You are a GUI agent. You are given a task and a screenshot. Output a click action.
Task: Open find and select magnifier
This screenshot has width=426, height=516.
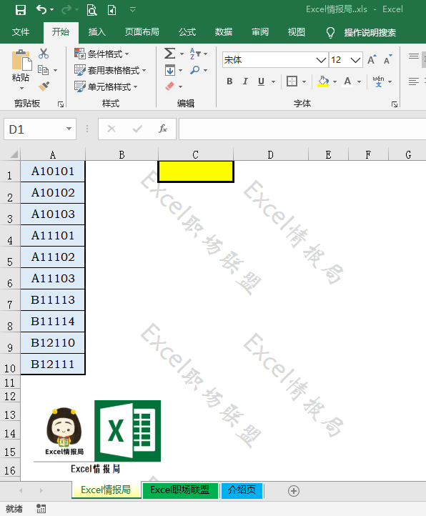click(x=195, y=70)
